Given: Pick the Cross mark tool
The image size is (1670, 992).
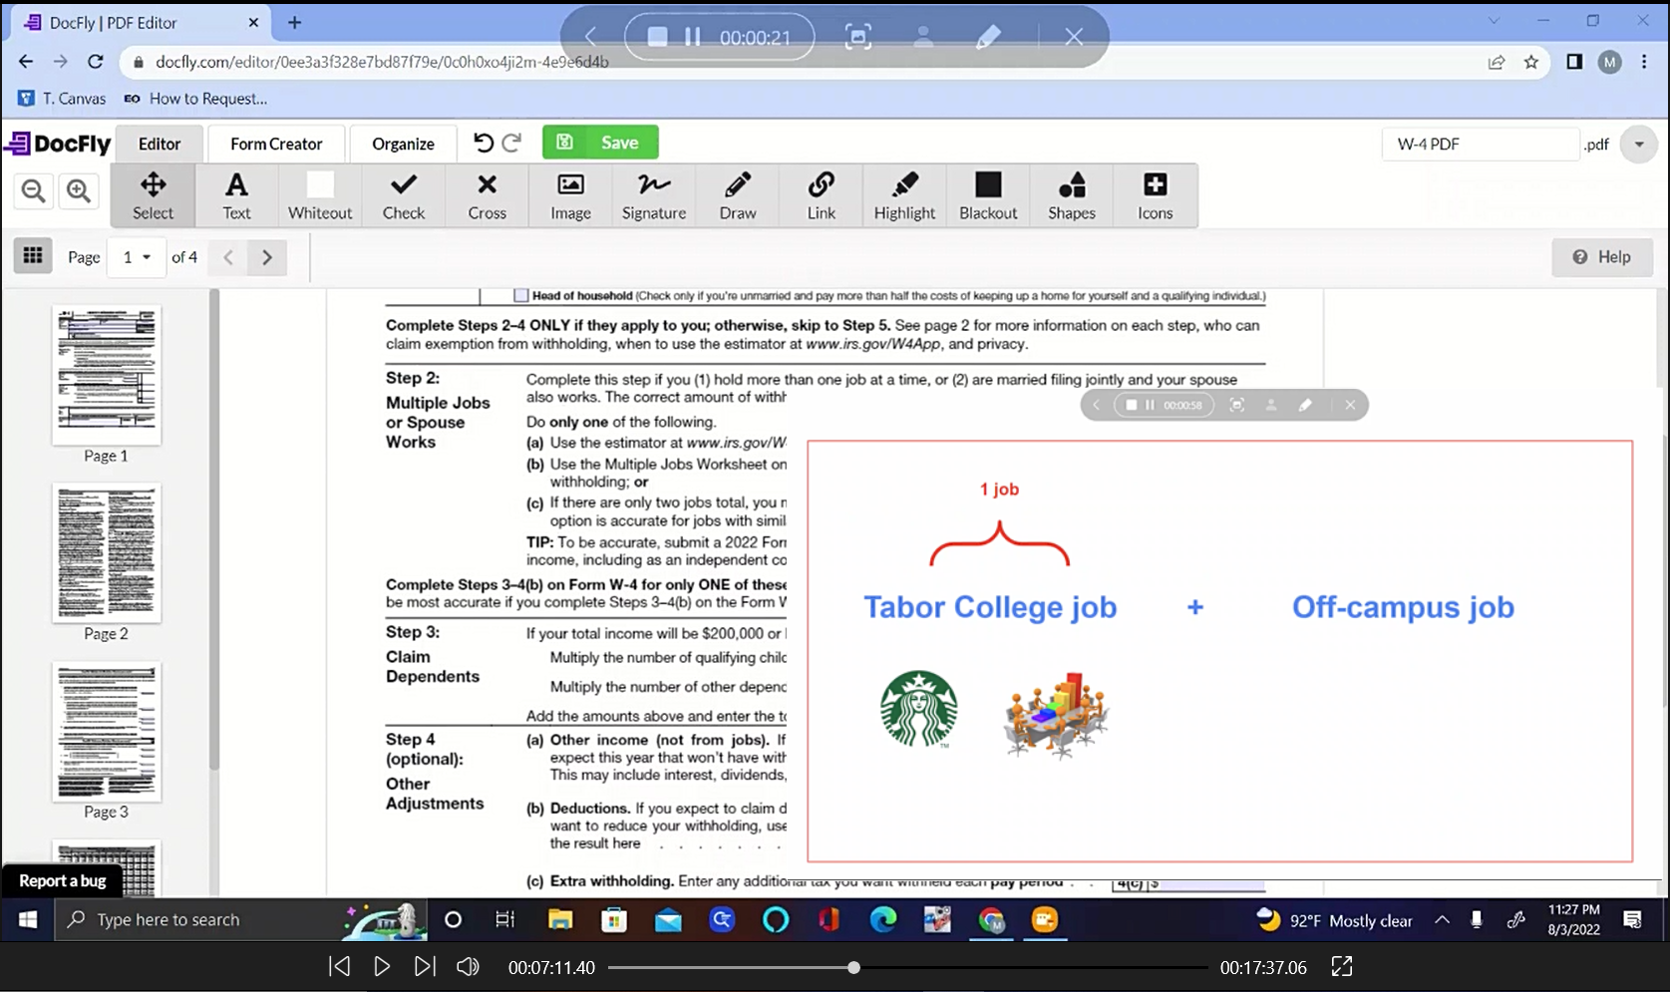Looking at the screenshot, I should [487, 195].
